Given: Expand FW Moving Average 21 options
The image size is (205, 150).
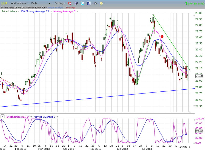Looking at the screenshot, I should point(51,11).
